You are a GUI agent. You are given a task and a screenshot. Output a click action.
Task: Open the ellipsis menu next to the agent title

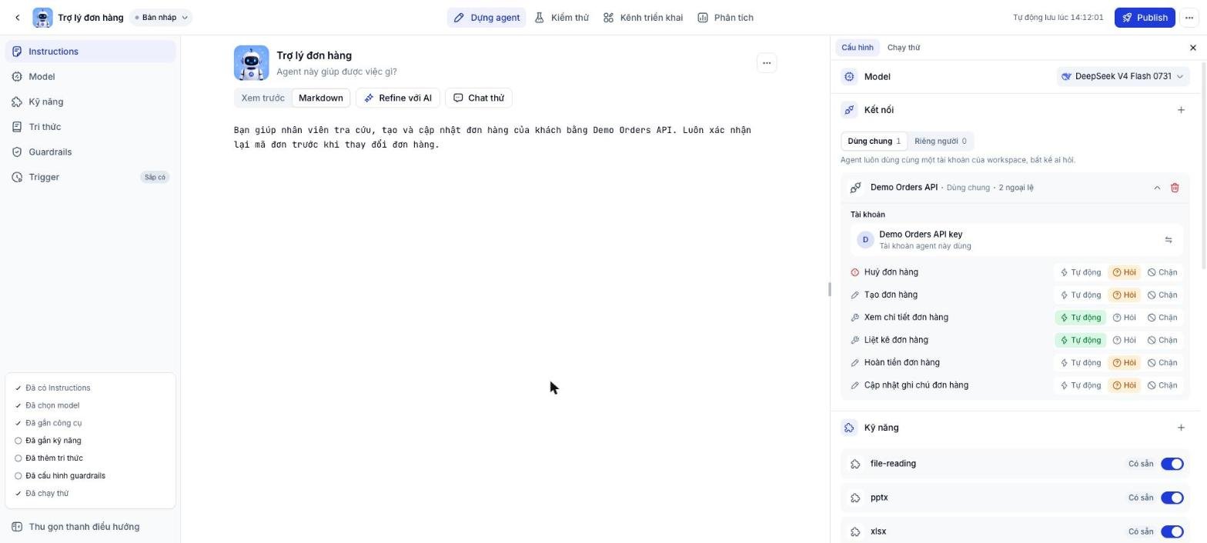[767, 63]
